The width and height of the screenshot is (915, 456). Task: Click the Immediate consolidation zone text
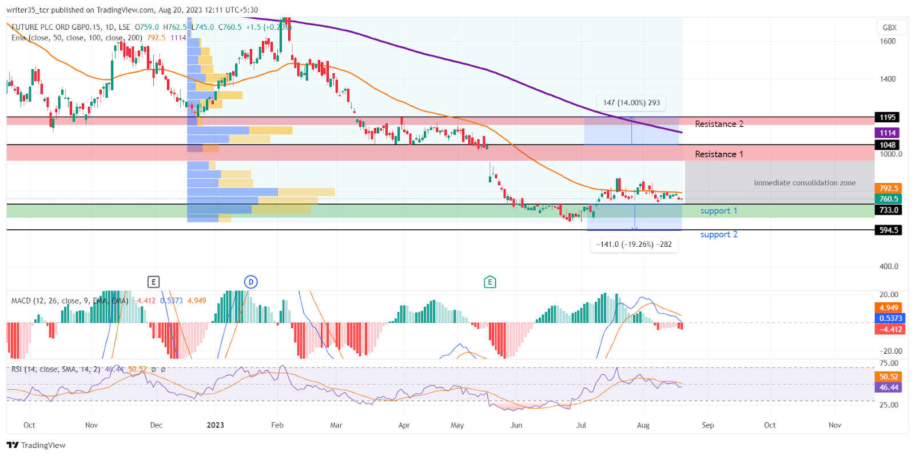click(x=805, y=183)
